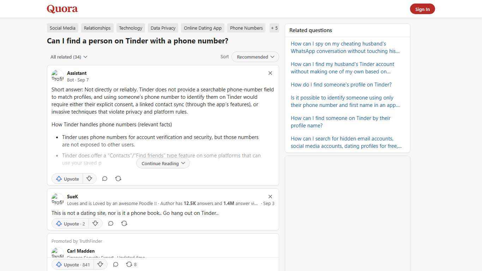This screenshot has height=271, width=482.
Task: Expand the All related (34) filter
Action: [69, 57]
